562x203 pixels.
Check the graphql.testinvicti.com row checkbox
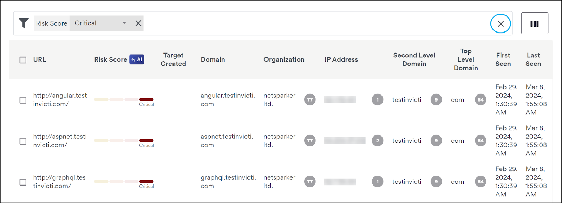coord(23,182)
